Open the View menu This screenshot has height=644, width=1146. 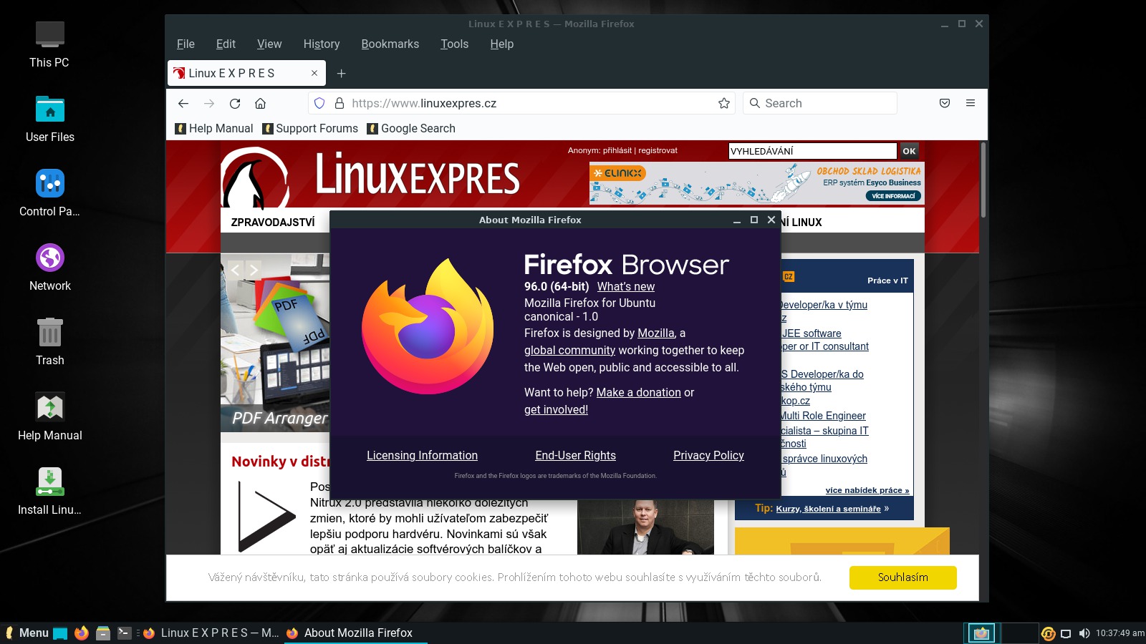pos(269,44)
